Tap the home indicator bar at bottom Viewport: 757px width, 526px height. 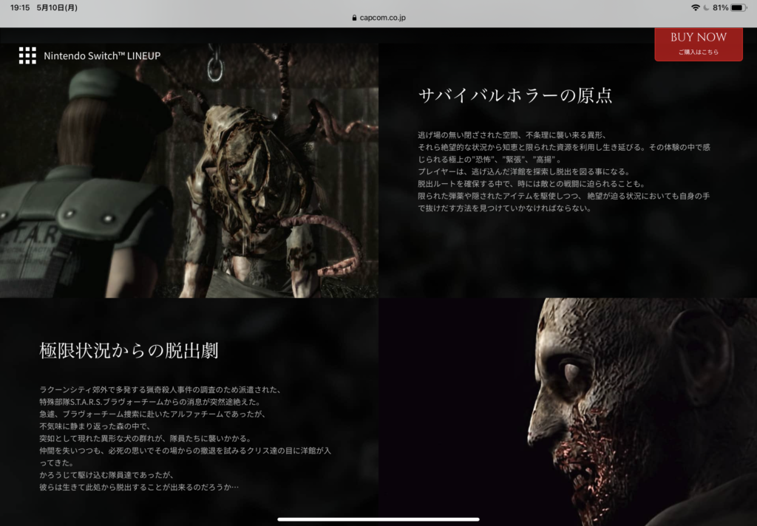point(378,519)
